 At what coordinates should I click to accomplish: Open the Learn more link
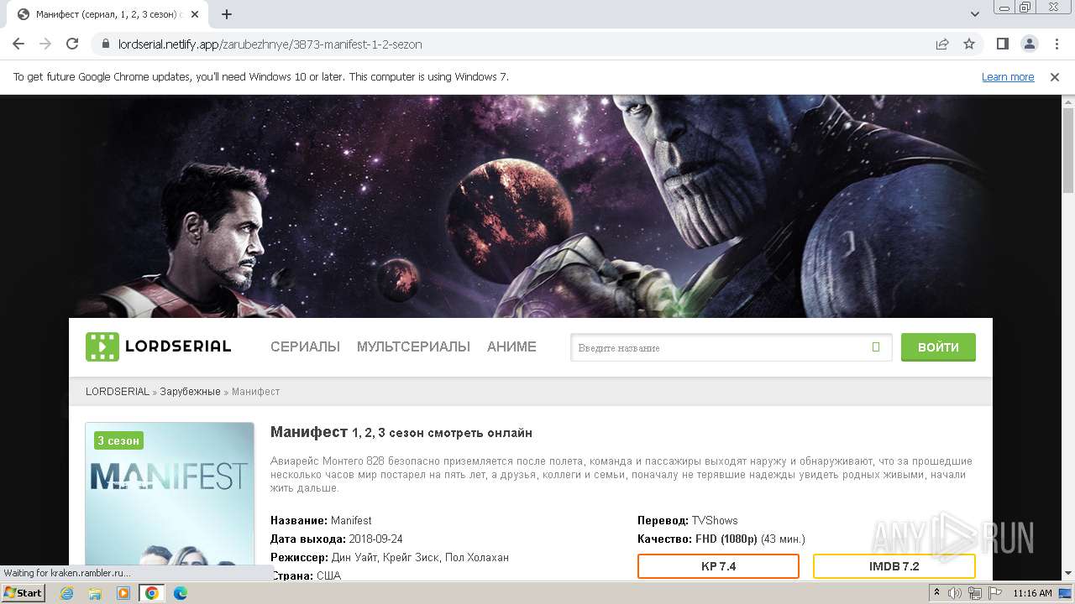click(x=1008, y=76)
